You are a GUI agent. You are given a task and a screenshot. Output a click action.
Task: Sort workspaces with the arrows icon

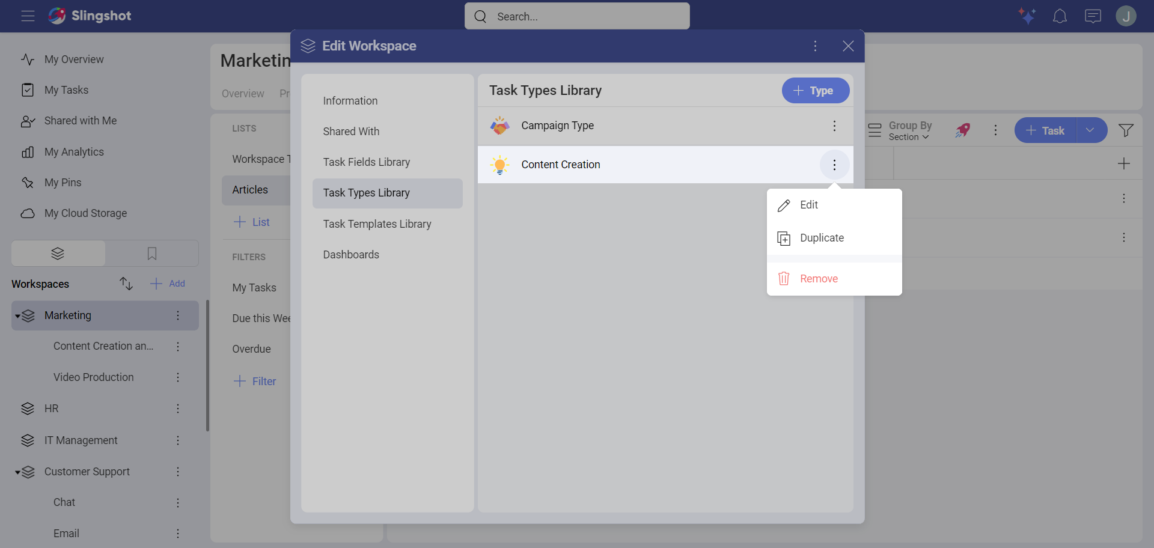point(126,284)
